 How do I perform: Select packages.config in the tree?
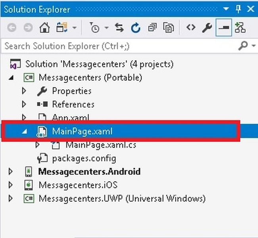tap(84, 158)
